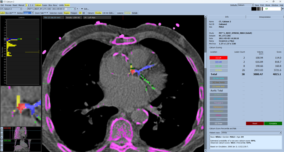The height and width of the screenshot is (152, 284).
Task: Select the [2] LAD location button
Action: click(x=219, y=62)
